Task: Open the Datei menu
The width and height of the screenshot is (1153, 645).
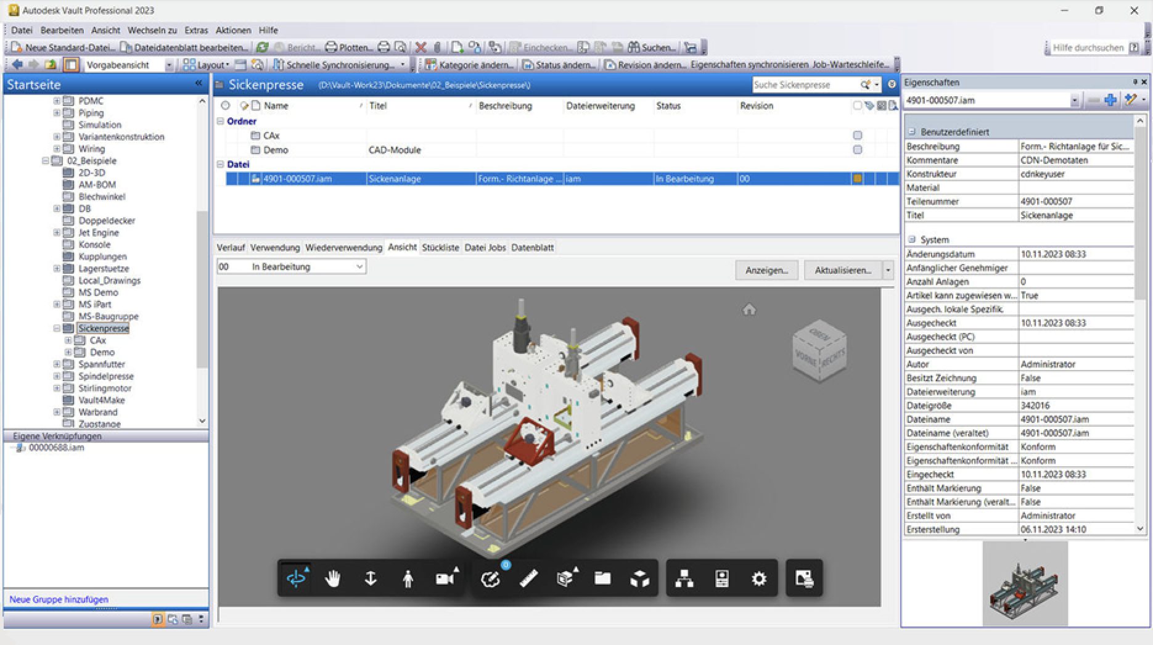Action: coord(22,30)
